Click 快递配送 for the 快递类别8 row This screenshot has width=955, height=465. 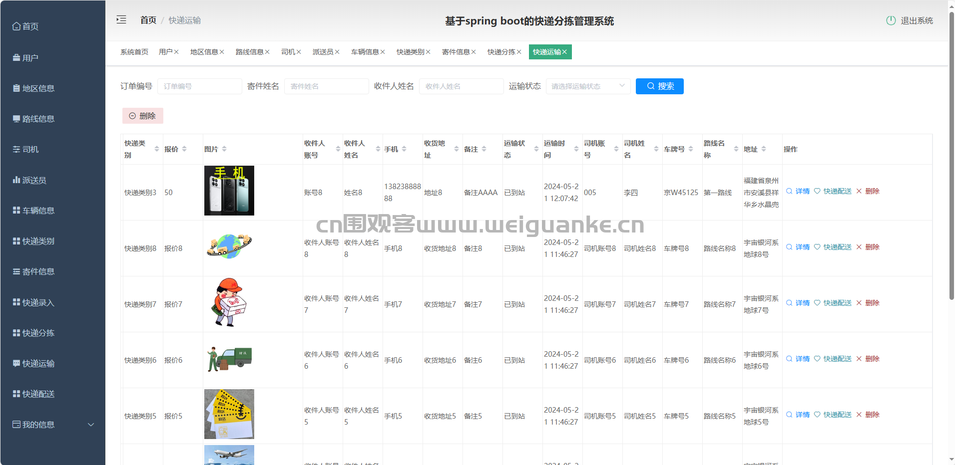tap(833, 247)
